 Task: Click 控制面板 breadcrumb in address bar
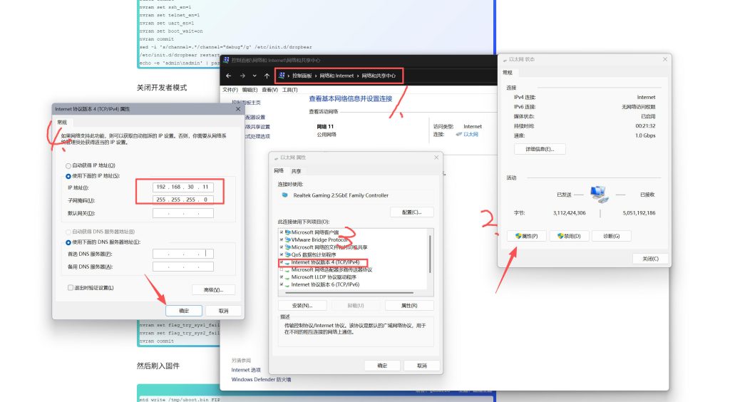point(302,76)
